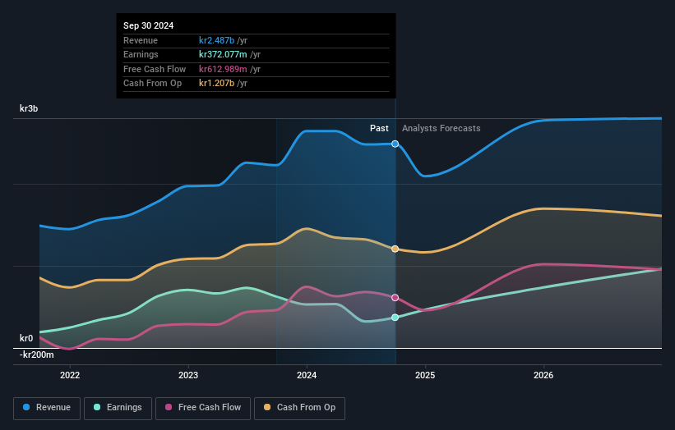
Task: Toggle the Earnings legend button
Action: point(118,408)
